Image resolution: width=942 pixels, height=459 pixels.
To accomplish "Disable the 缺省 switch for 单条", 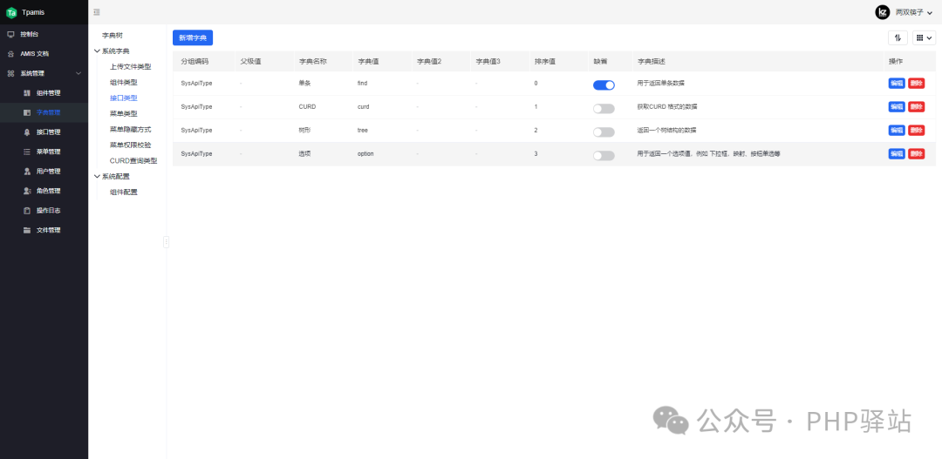I will pyautogui.click(x=604, y=85).
